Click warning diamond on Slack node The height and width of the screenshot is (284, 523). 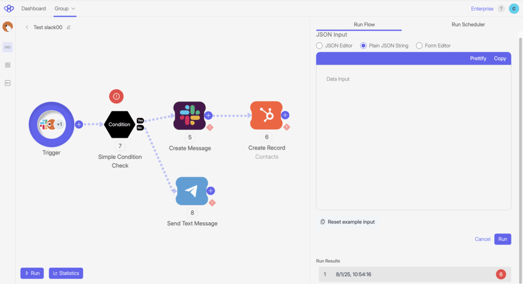[x=210, y=127]
